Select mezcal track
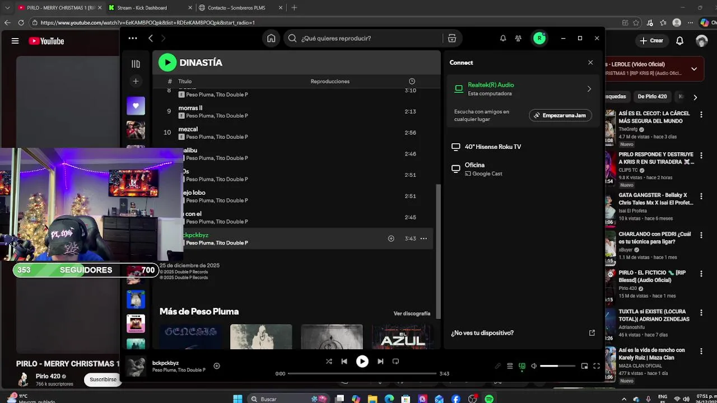This screenshot has height=403, width=717. click(x=188, y=129)
